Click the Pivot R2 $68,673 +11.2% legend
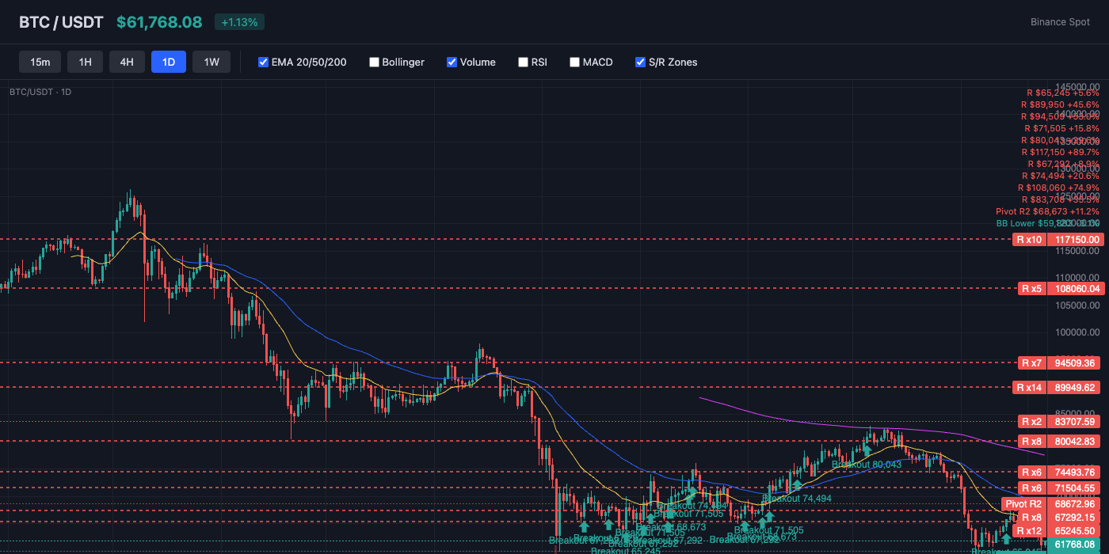 tap(1048, 211)
